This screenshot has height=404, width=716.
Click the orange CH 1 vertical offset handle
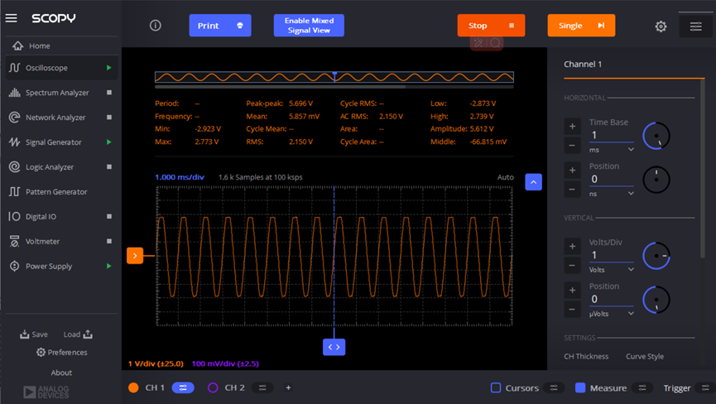(x=135, y=256)
